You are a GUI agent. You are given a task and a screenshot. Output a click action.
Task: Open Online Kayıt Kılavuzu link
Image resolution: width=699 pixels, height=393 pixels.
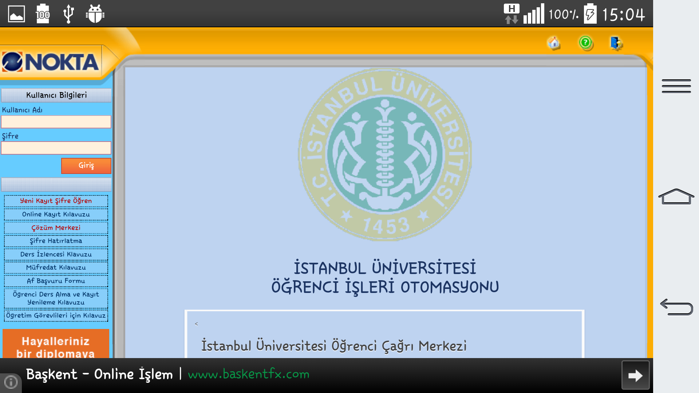pyautogui.click(x=56, y=214)
